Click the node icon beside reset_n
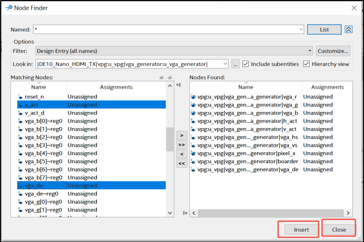 point(20,97)
